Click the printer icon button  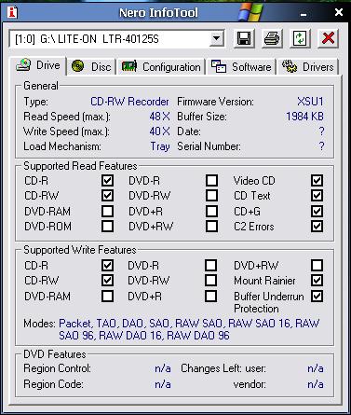pyautogui.click(x=272, y=38)
